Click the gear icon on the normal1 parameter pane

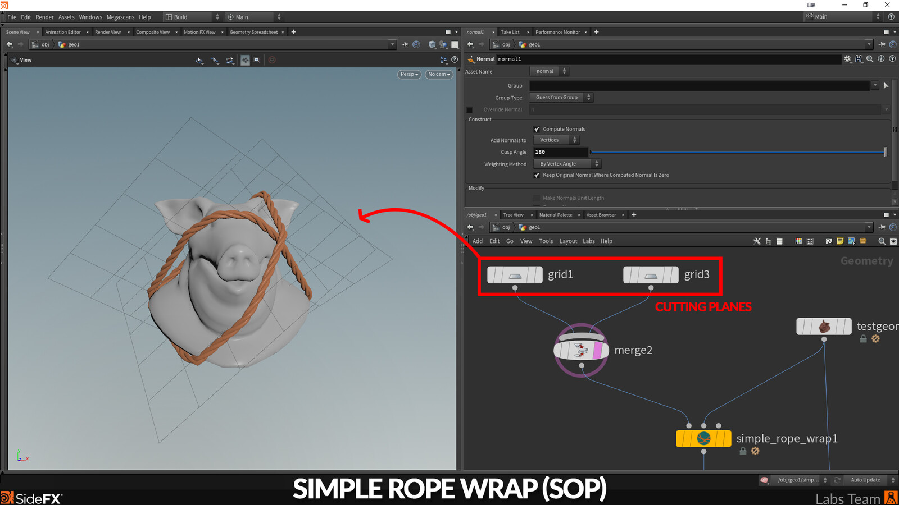pos(847,59)
